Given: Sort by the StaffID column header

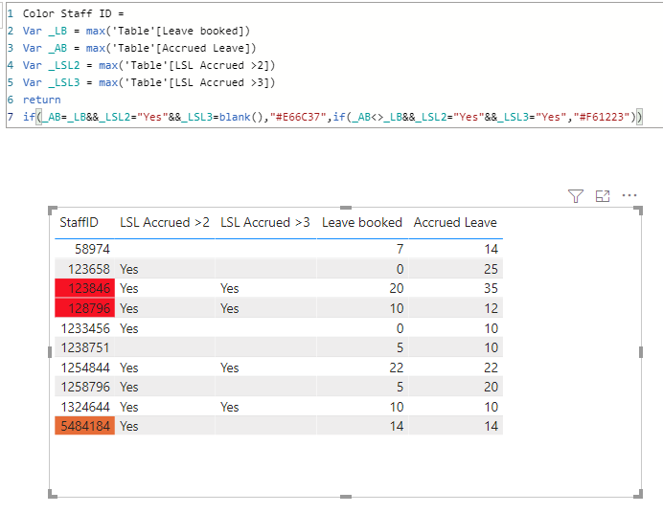Looking at the screenshot, I should 79,222.
